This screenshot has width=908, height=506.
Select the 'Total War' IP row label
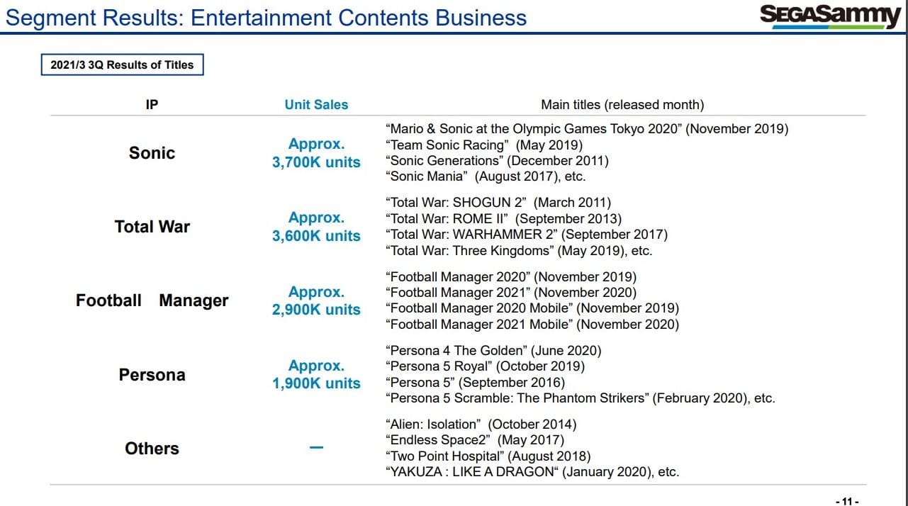pyautogui.click(x=152, y=227)
